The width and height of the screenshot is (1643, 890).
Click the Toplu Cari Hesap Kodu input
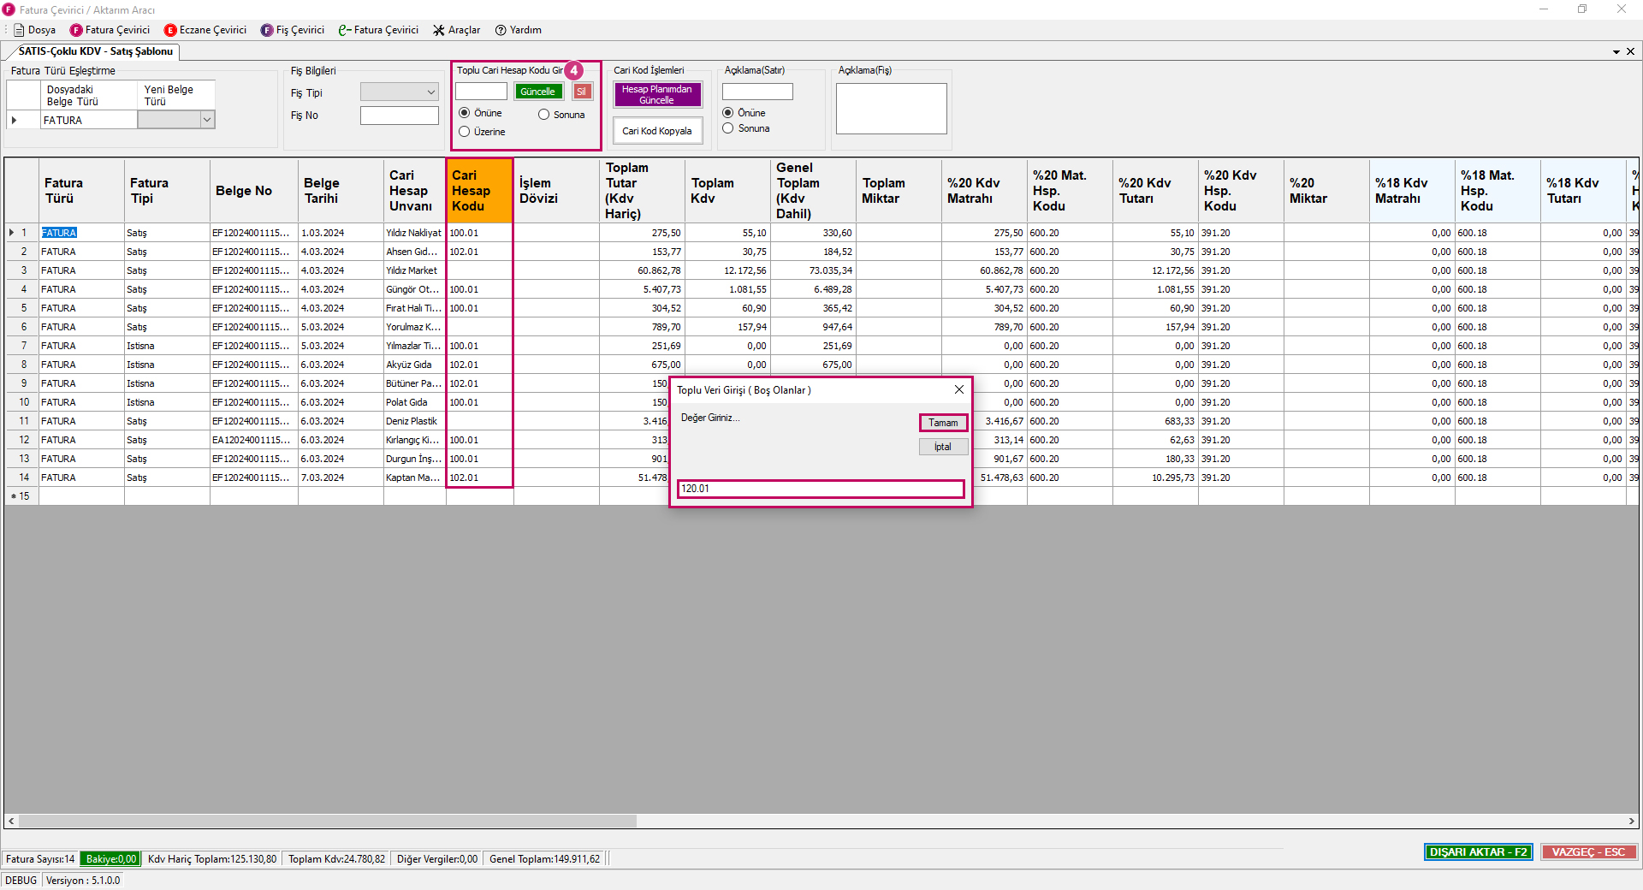click(481, 92)
